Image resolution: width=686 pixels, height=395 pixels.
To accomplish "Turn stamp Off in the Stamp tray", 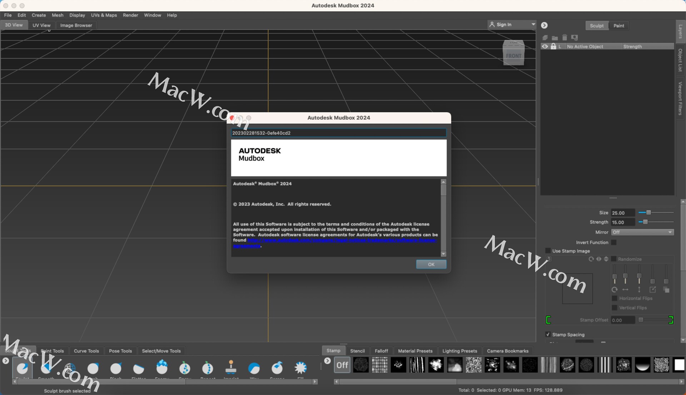I will [x=342, y=365].
